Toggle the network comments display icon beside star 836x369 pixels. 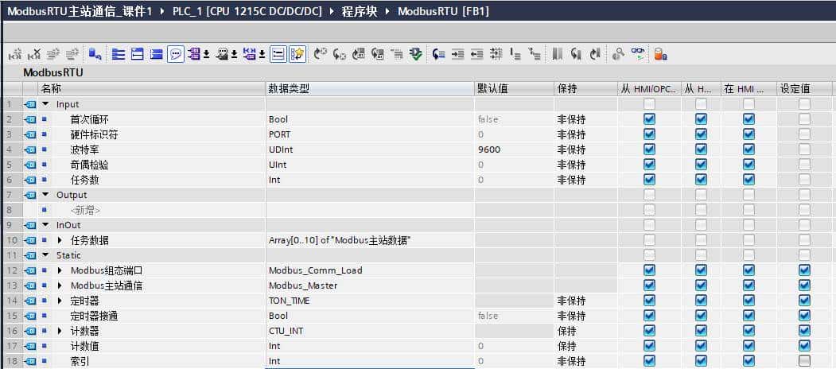pyautogui.click(x=279, y=54)
